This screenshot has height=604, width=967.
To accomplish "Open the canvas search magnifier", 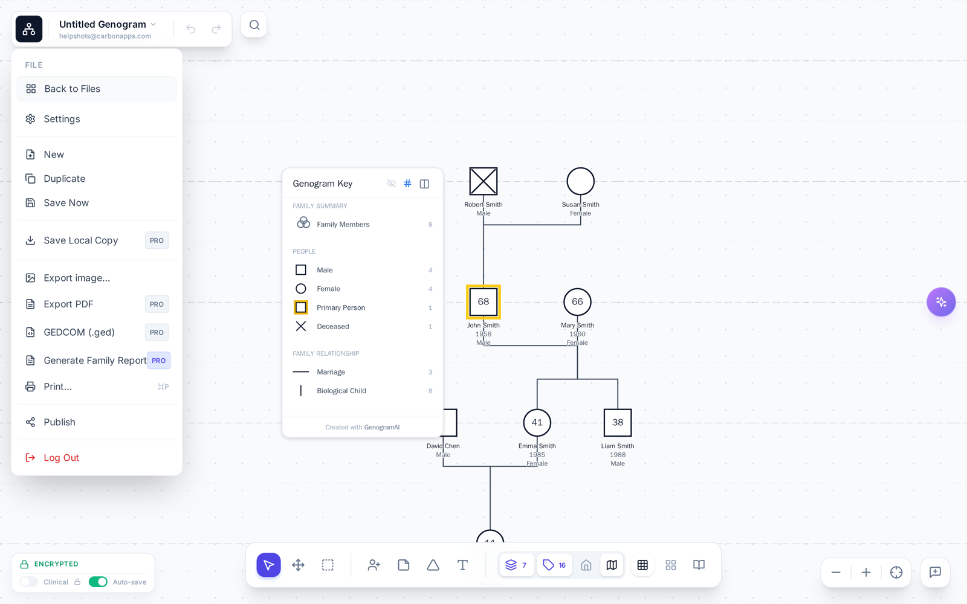I will (254, 25).
